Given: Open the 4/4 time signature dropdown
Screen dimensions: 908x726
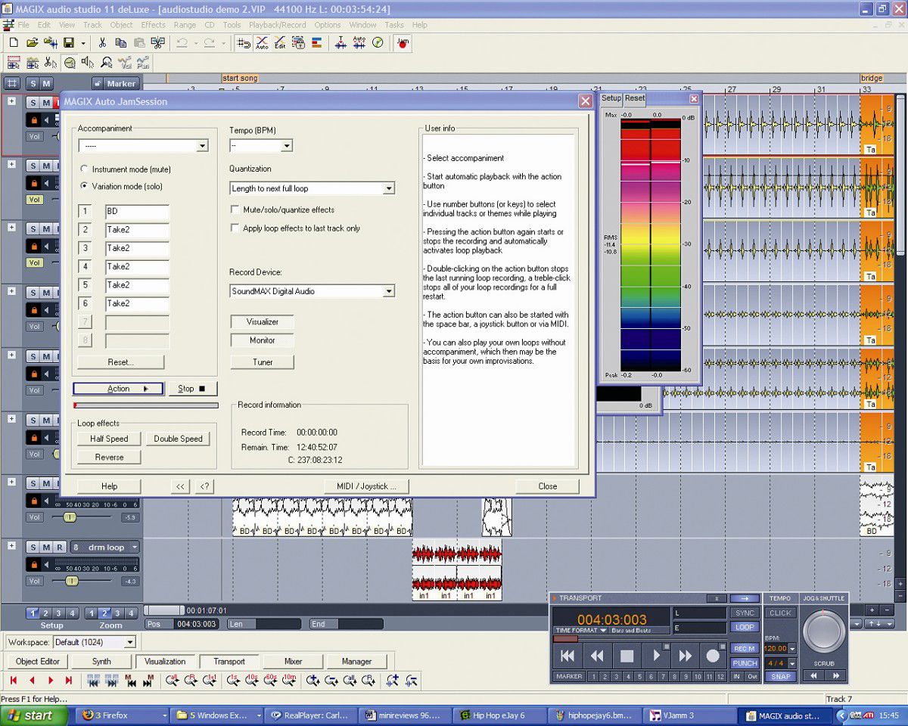Looking at the screenshot, I should pyautogui.click(x=792, y=663).
